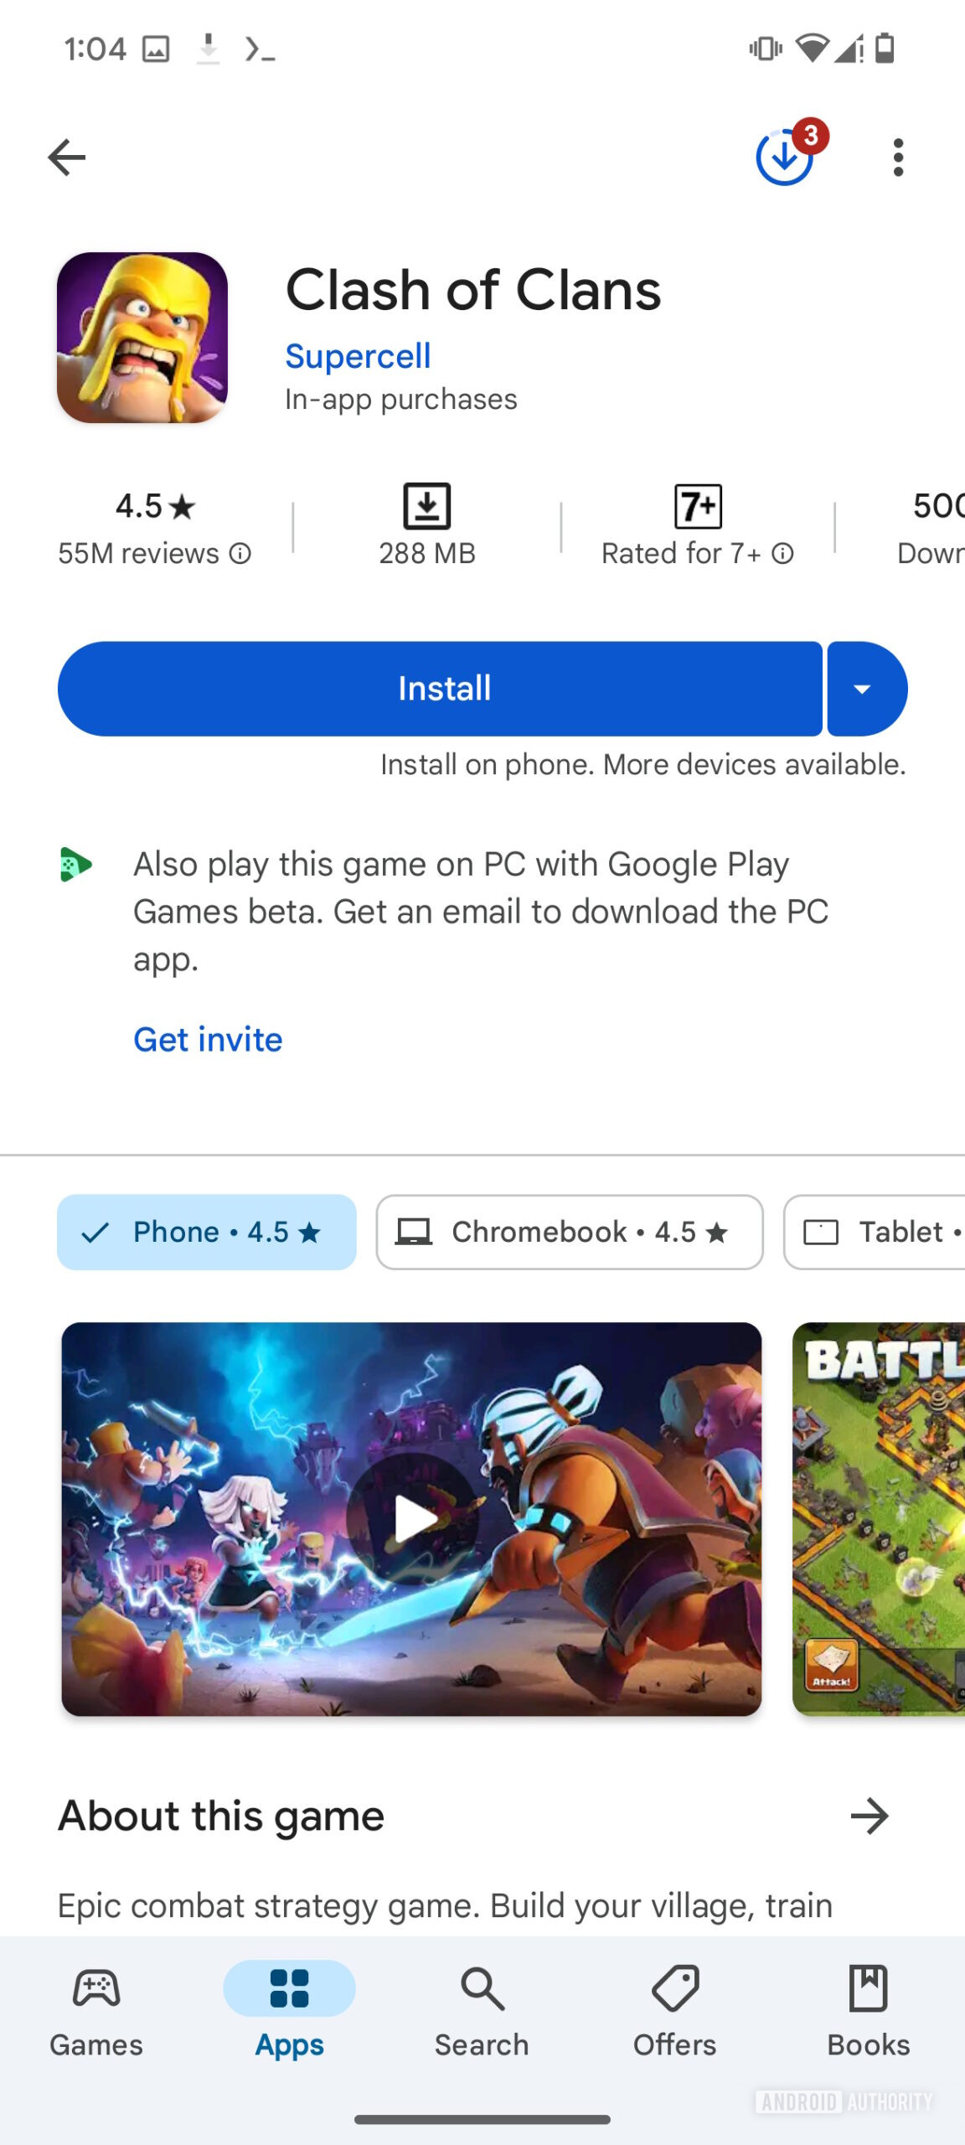
Task: Tap the back arrow icon
Action: pos(67,158)
